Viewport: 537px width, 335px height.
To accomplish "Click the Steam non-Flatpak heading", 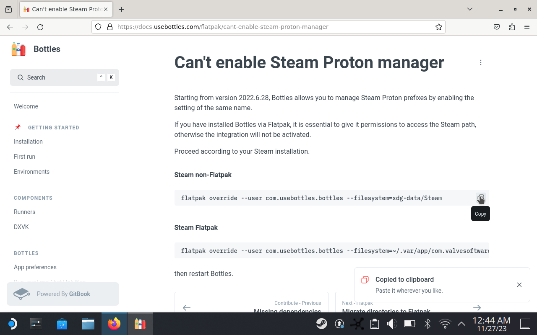I will coord(203,175).
